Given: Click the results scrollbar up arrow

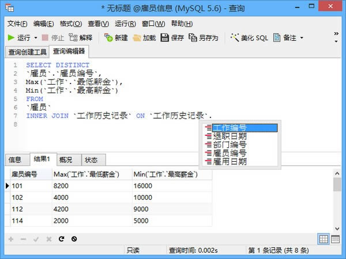Looking at the screenshot, I should coord(337,174).
